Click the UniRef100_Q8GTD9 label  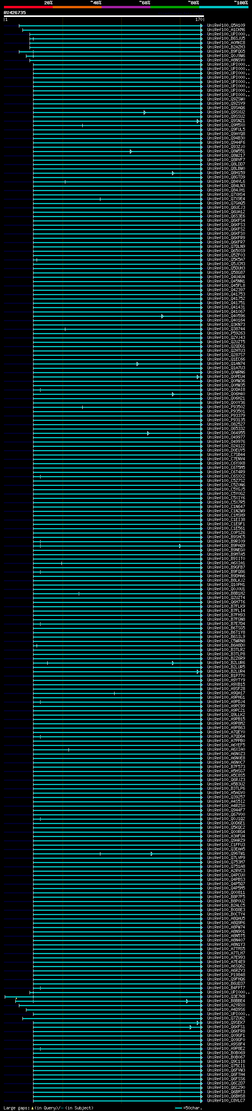tap(226, 177)
